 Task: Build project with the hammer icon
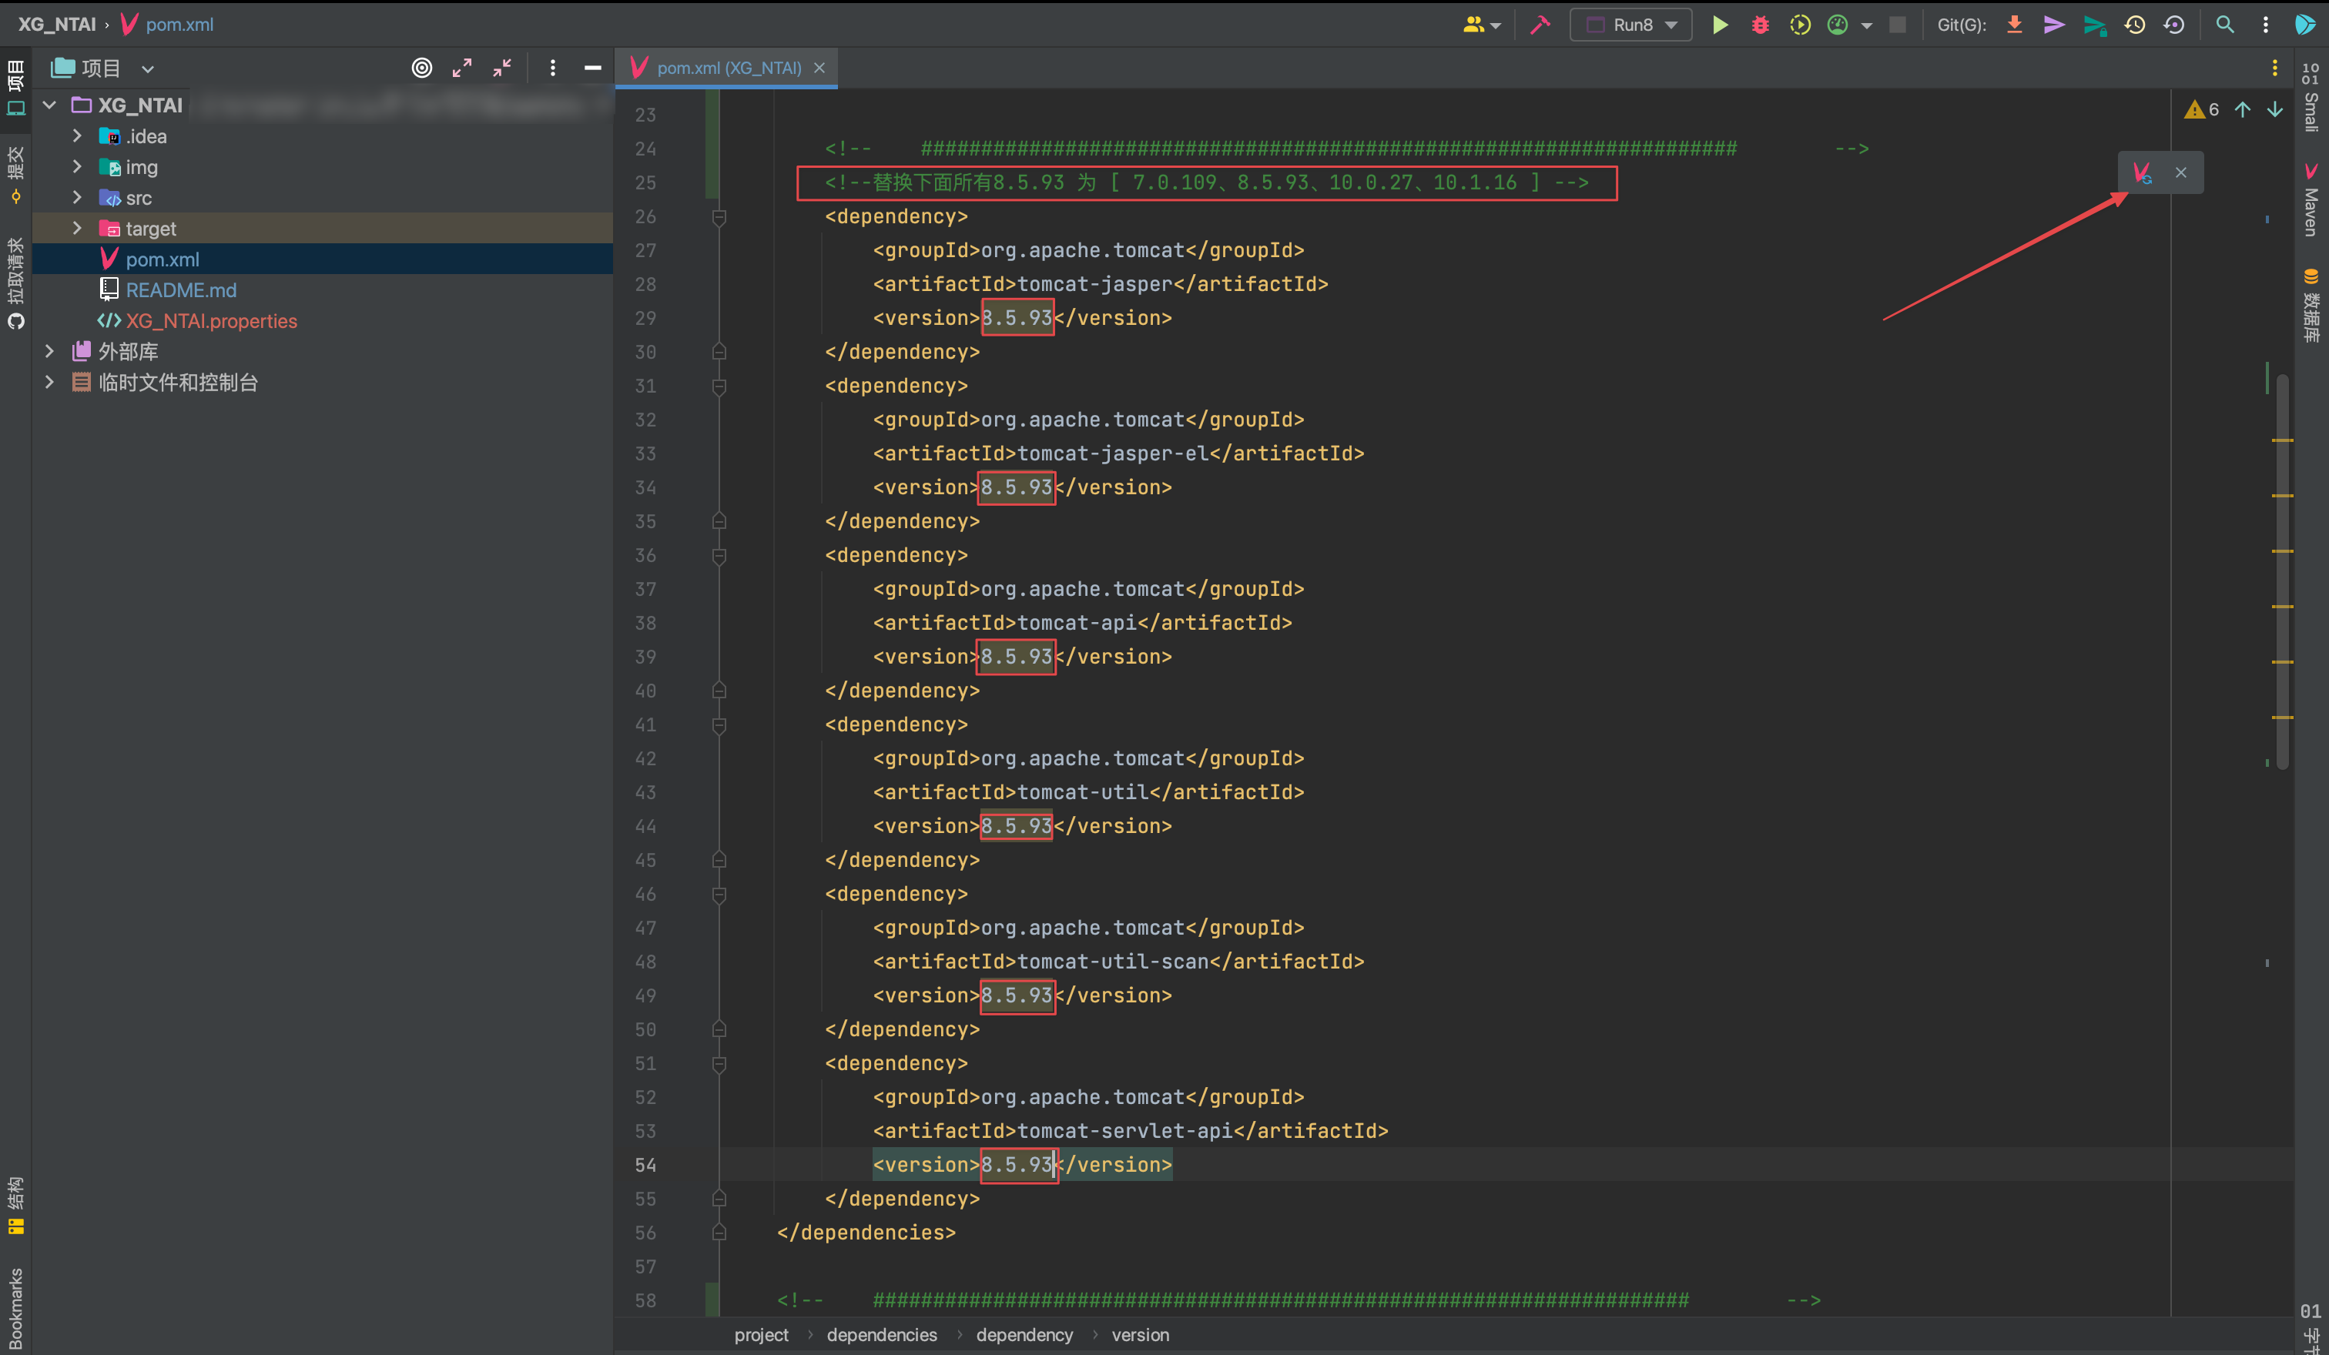[x=1540, y=25]
